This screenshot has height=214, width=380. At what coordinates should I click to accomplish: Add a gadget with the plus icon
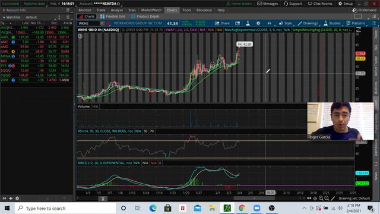[x=11, y=198]
